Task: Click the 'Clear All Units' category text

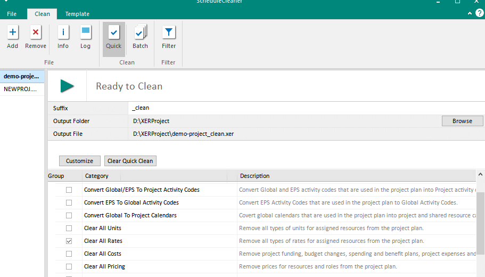Action: pos(102,228)
